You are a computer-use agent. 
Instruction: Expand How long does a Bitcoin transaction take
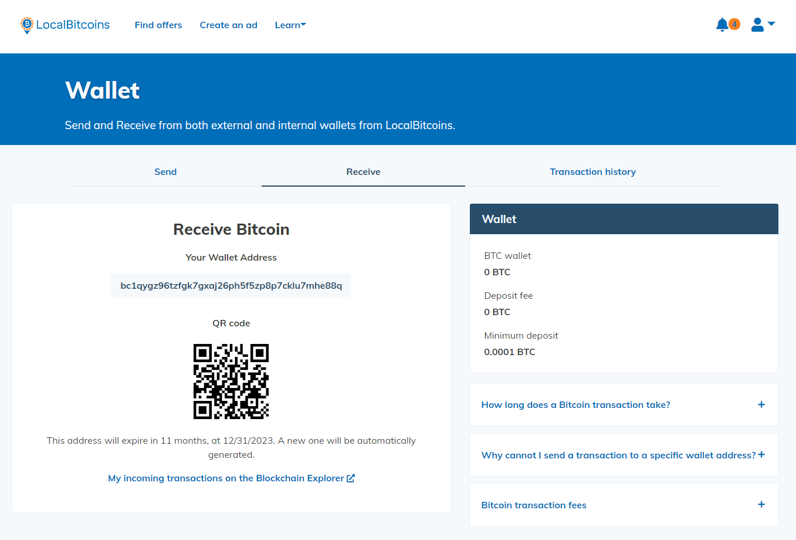point(624,404)
